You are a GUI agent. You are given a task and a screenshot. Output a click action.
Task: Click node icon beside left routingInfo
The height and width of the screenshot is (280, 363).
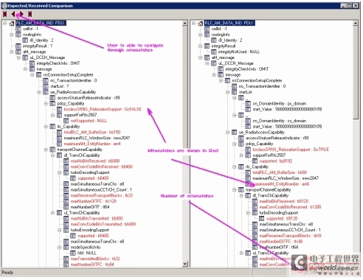click(18, 35)
